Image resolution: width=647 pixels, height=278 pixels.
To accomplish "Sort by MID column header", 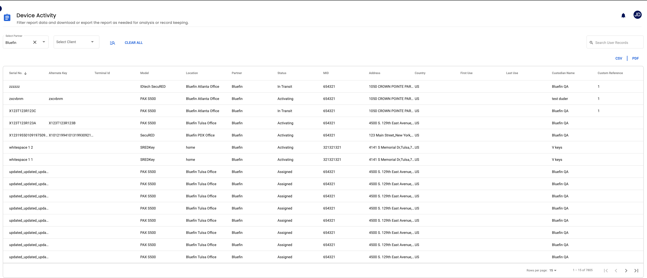I will click(326, 73).
